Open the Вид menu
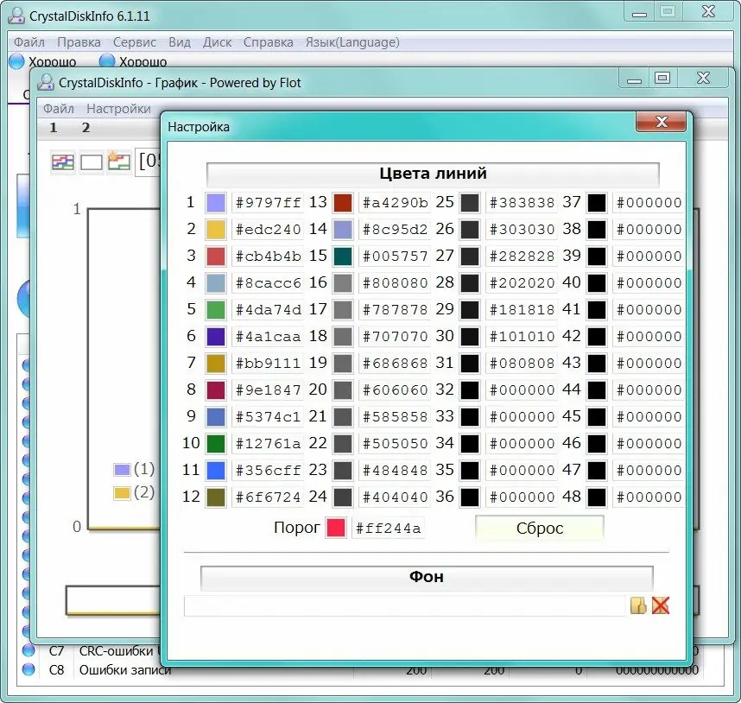Image resolution: width=741 pixels, height=703 pixels. click(180, 42)
